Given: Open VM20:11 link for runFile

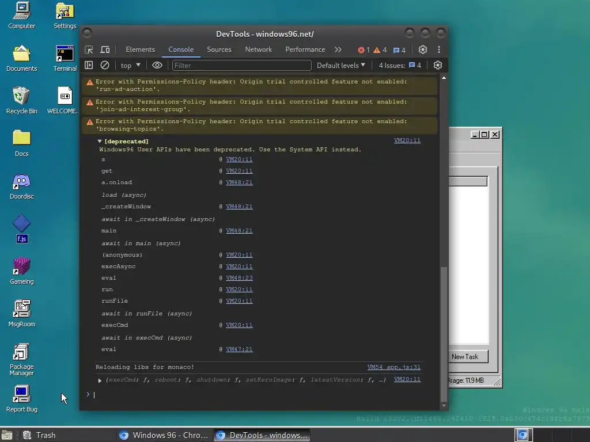Looking at the screenshot, I should coord(239,300).
